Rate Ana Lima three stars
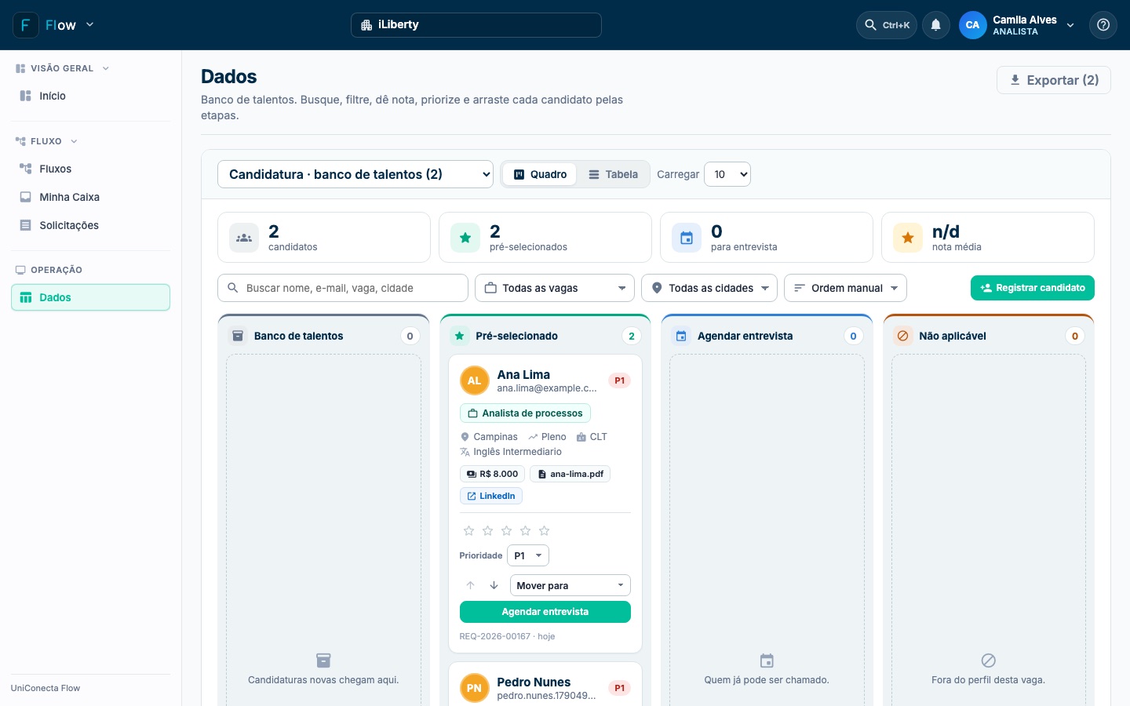1130x706 pixels. click(x=506, y=531)
